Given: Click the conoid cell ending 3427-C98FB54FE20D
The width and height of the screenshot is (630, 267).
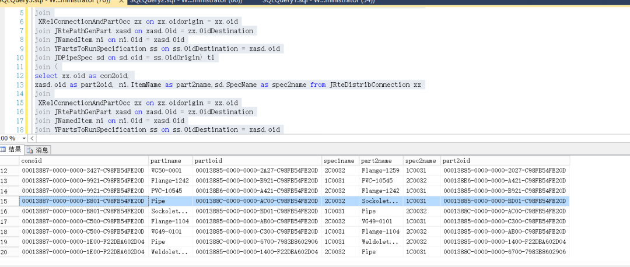Looking at the screenshot, I should point(84,171).
